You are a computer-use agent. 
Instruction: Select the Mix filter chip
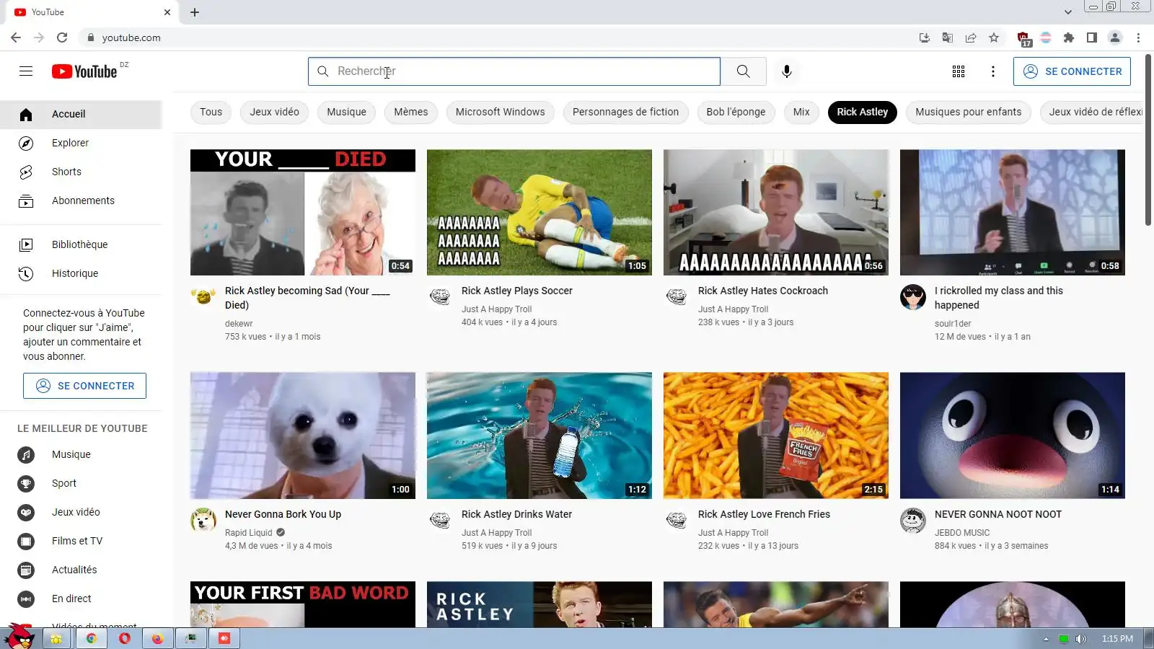[801, 112]
